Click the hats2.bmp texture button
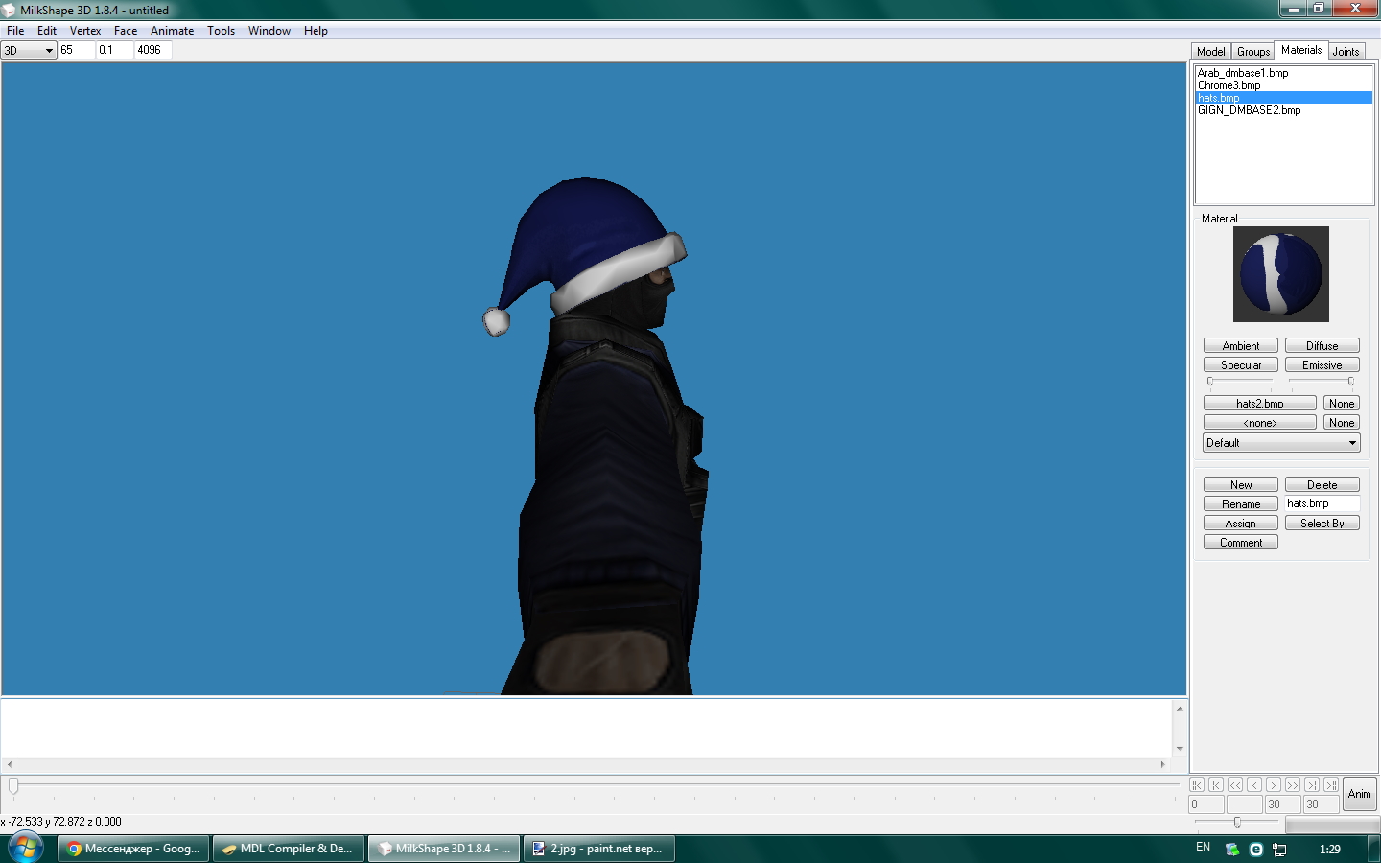The image size is (1381, 863). (1260, 404)
